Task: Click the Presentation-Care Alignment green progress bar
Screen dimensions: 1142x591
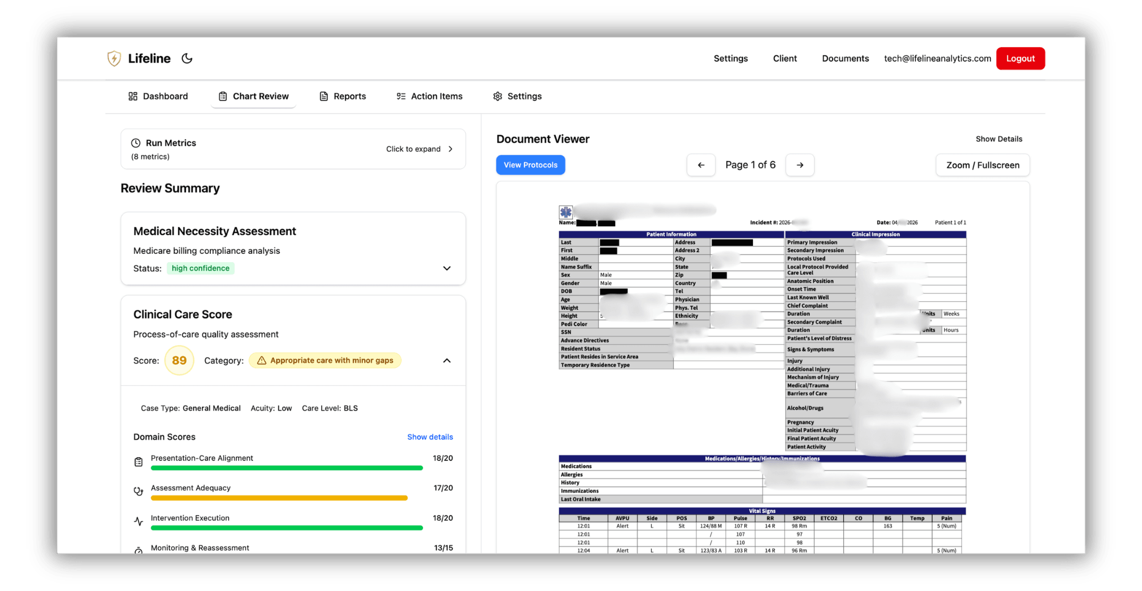Action: (x=287, y=468)
